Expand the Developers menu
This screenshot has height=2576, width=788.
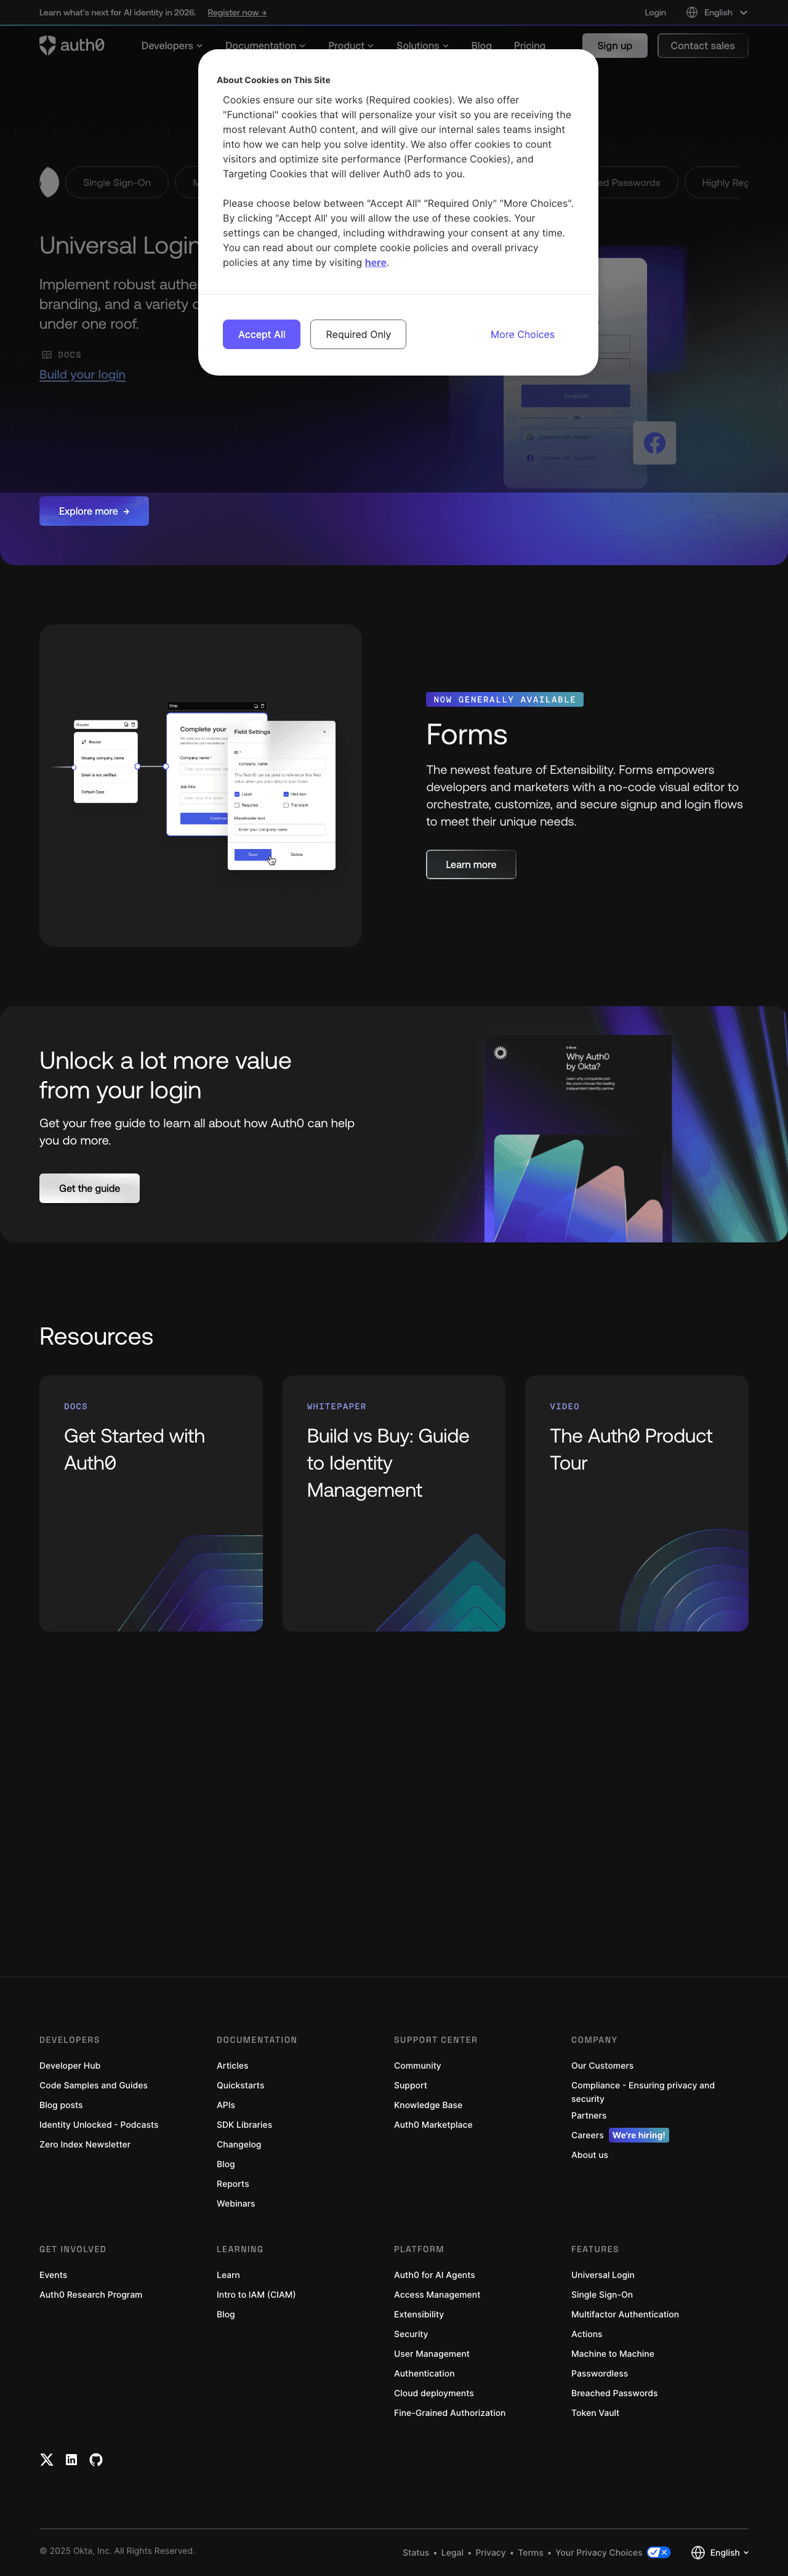pos(172,46)
